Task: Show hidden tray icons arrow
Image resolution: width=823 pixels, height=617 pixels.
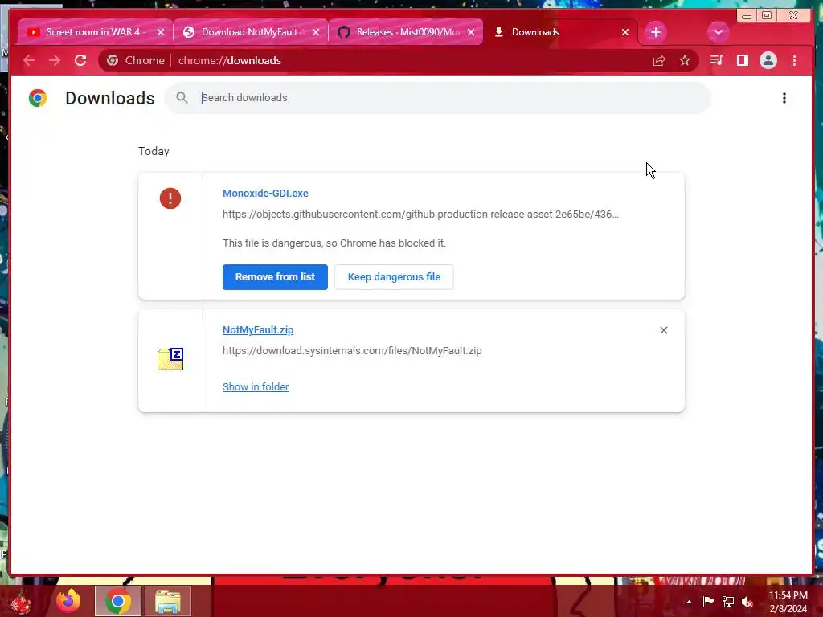Action: pos(689,602)
